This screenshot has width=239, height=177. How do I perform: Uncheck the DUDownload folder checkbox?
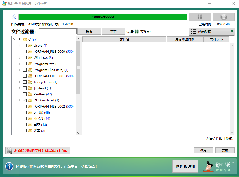[x=25, y=100]
